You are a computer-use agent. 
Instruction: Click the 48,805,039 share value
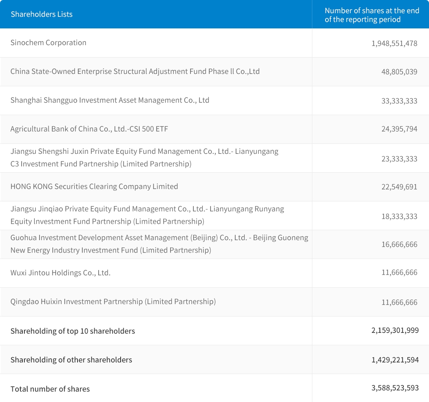pyautogui.click(x=399, y=72)
